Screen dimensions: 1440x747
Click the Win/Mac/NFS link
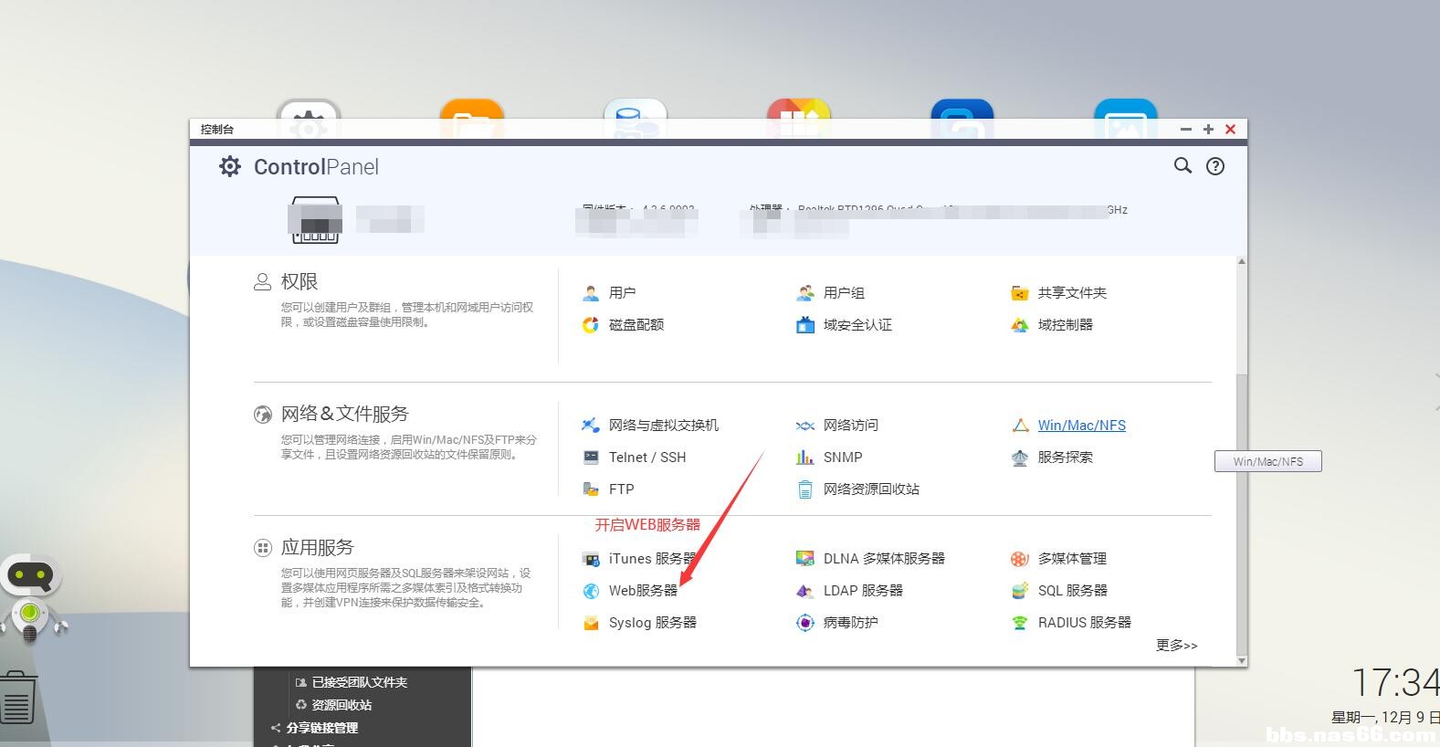coord(1081,426)
